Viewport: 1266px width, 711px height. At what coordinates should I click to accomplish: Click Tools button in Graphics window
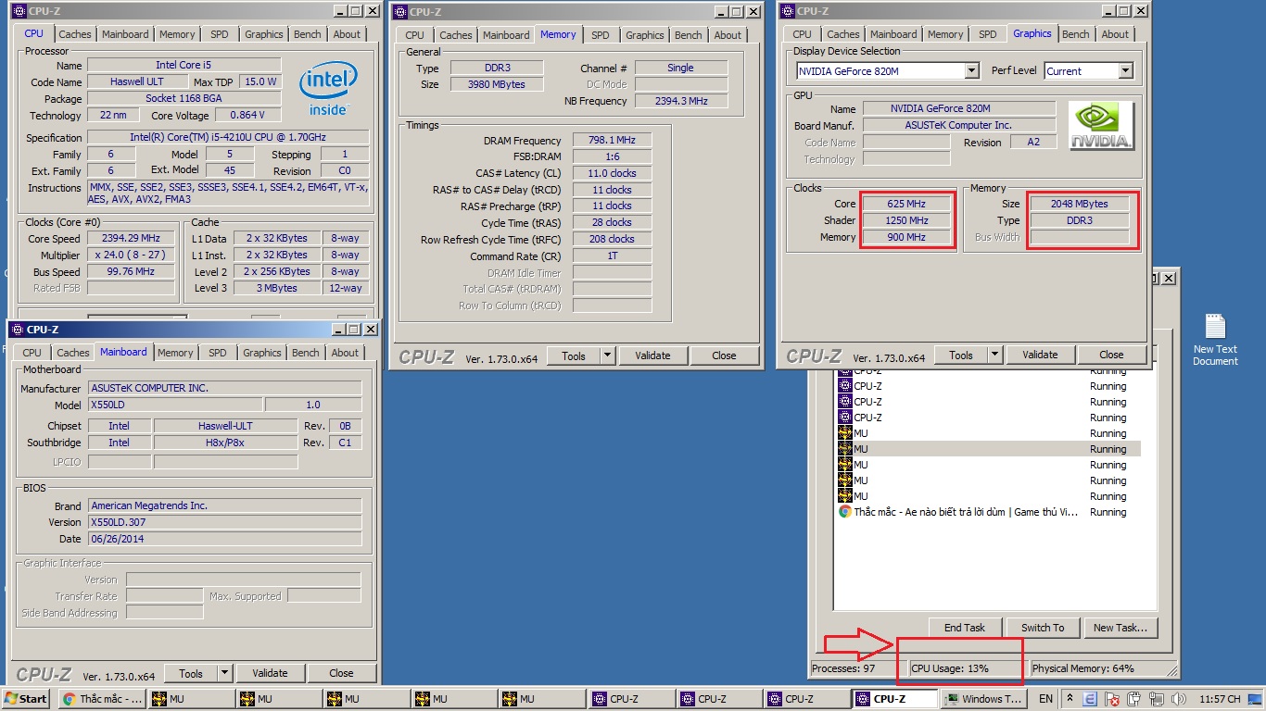(961, 355)
